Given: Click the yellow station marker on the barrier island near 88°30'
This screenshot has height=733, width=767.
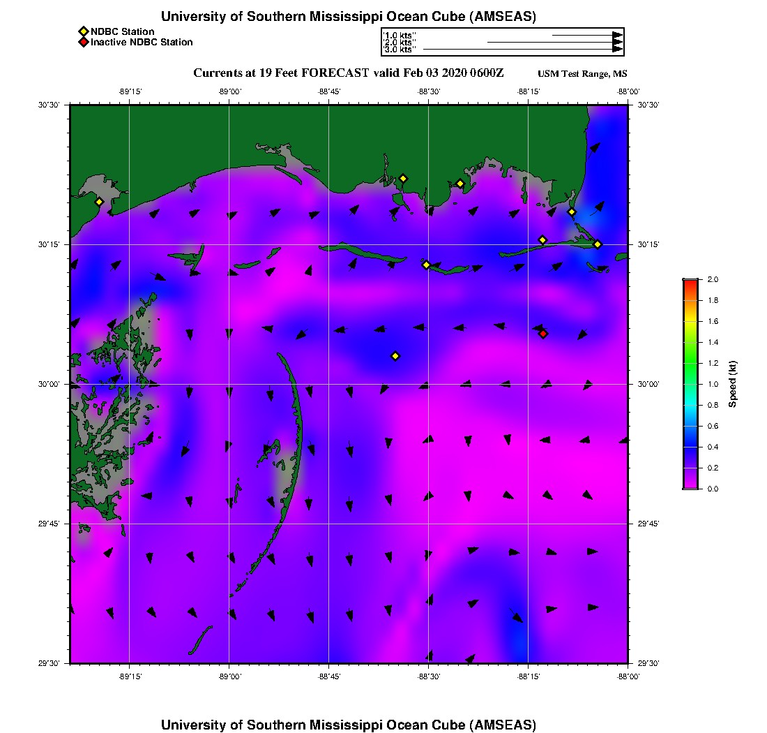Looking at the screenshot, I should [426, 265].
